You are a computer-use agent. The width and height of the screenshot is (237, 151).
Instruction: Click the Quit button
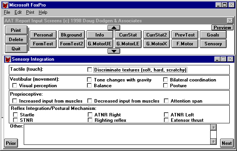(16, 49)
